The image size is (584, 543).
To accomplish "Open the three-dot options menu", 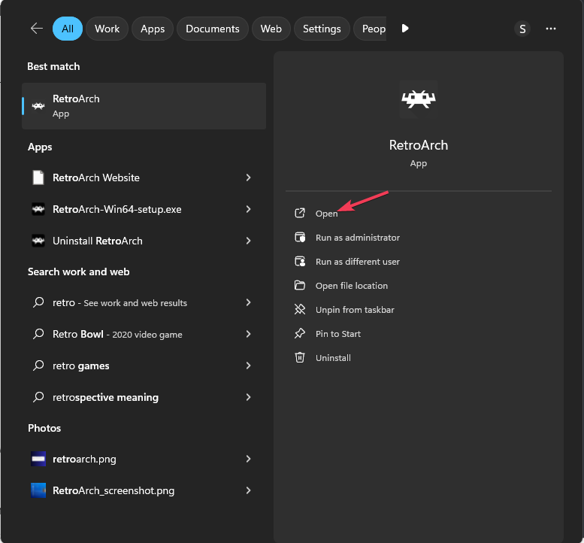I will [x=550, y=29].
